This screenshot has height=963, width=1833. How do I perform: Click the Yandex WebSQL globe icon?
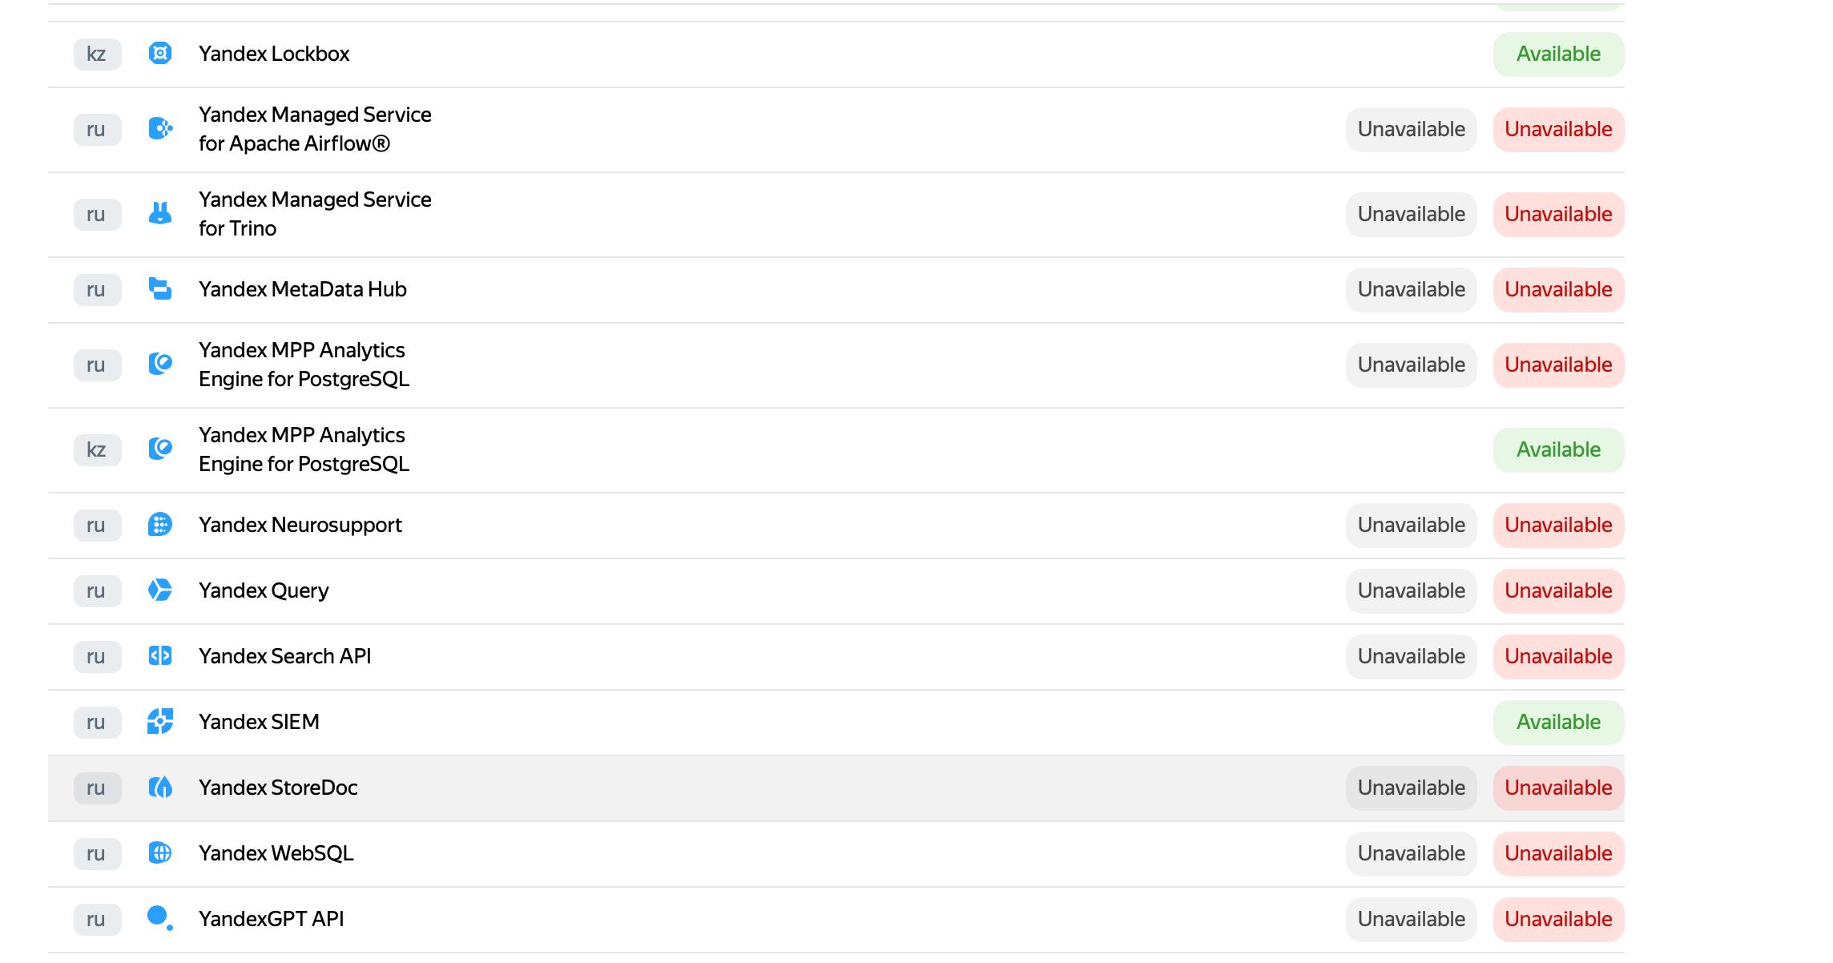160,853
